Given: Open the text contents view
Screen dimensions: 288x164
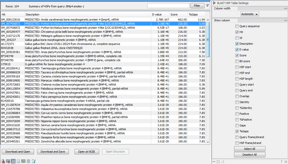Looking at the screenshot, I should pyautogui.click(x=18, y=161).
